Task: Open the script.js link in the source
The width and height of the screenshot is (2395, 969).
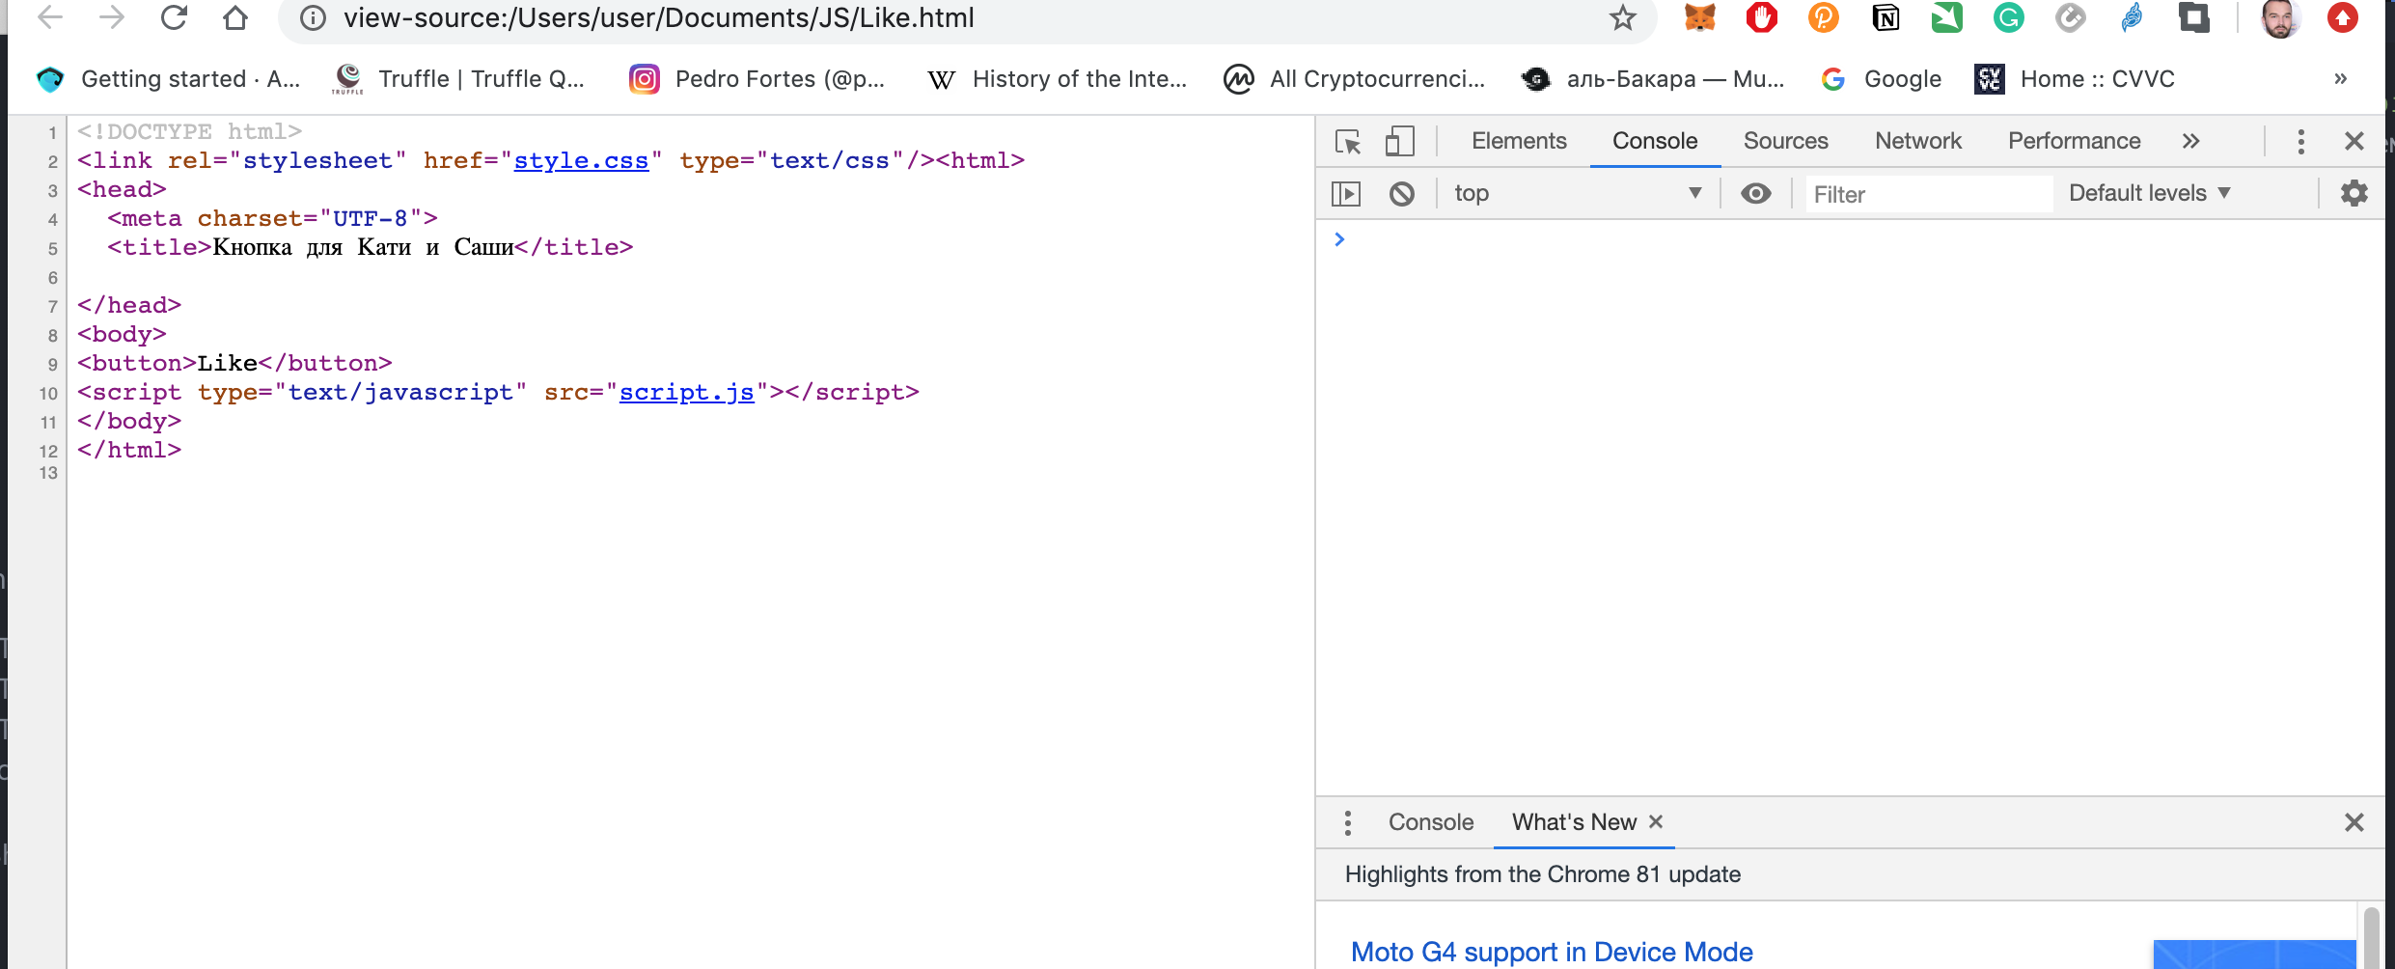Action: click(x=686, y=392)
